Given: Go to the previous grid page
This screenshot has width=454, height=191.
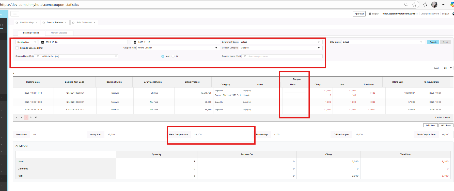Looking at the screenshot, I should 21,117.
